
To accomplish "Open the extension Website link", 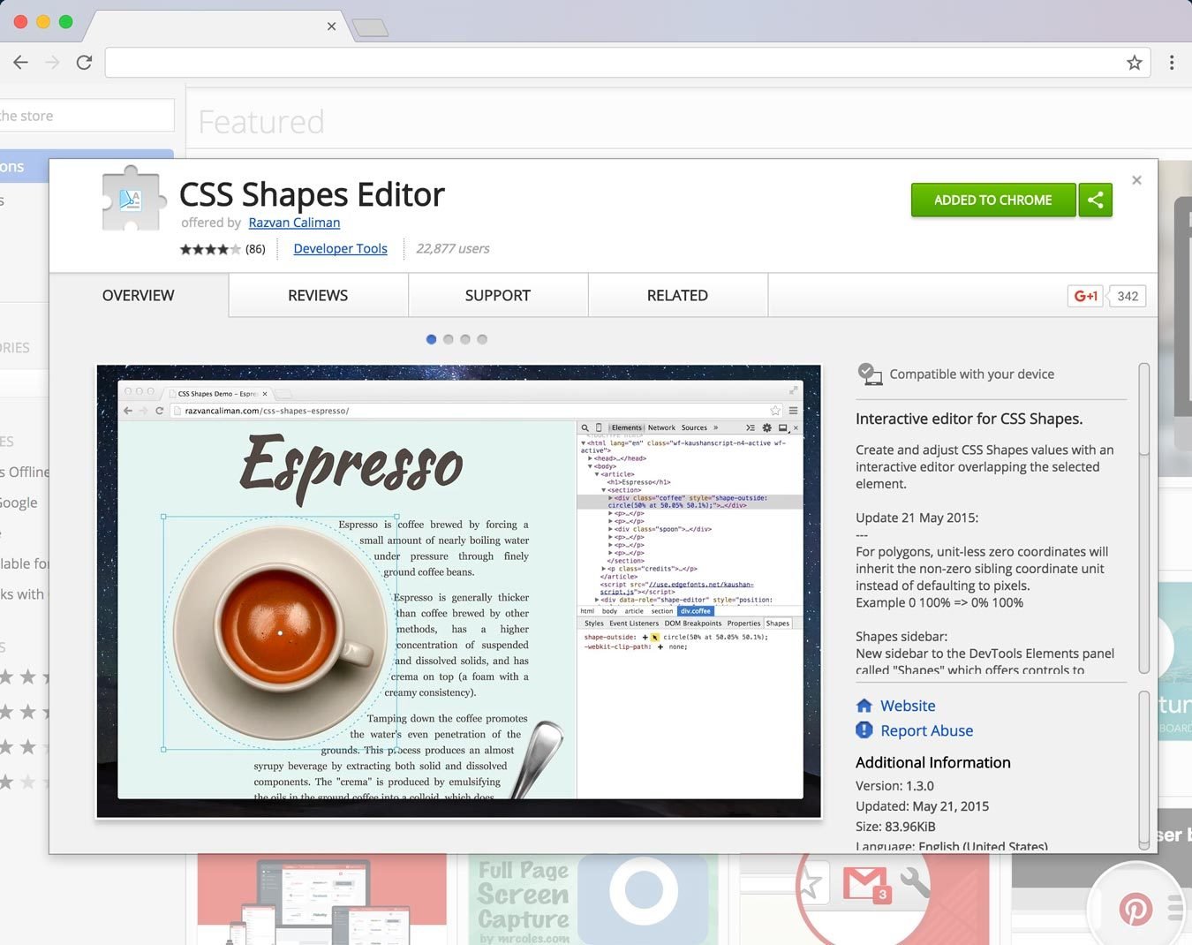I will [x=908, y=706].
